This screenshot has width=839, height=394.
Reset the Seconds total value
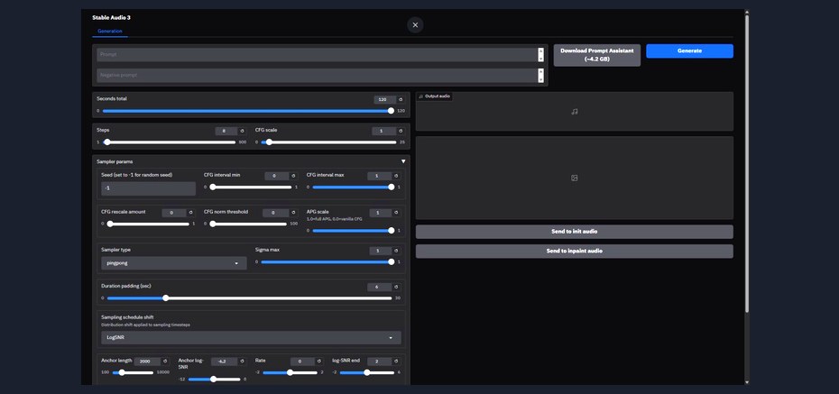[401, 99]
